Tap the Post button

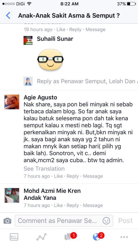[x=125, y=220]
